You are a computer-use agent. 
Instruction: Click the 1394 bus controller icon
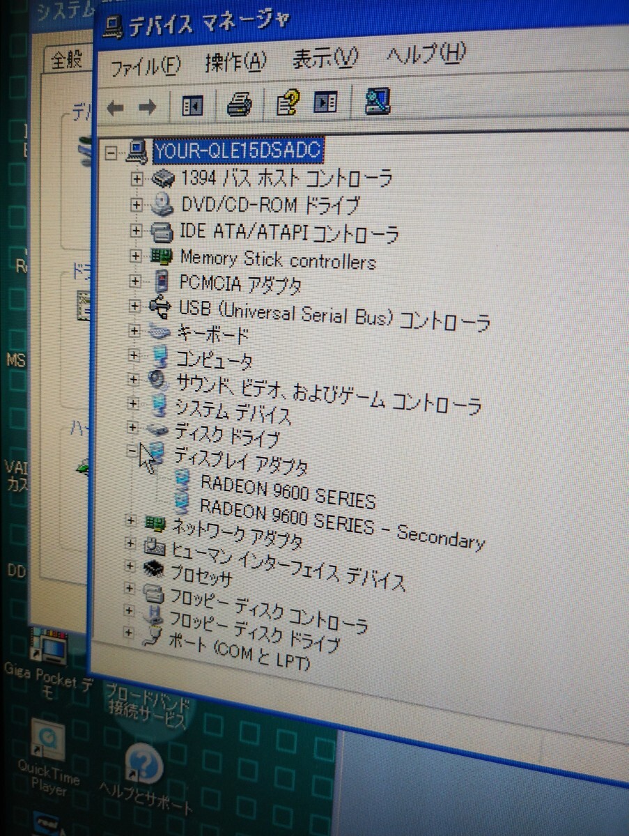click(163, 178)
